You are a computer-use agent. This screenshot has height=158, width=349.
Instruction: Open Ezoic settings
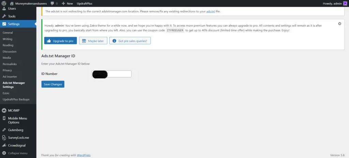click(x=6, y=93)
